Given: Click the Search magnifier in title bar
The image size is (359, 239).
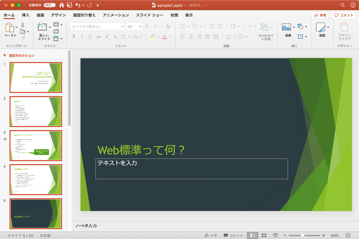Looking at the screenshot, I should (342, 5).
